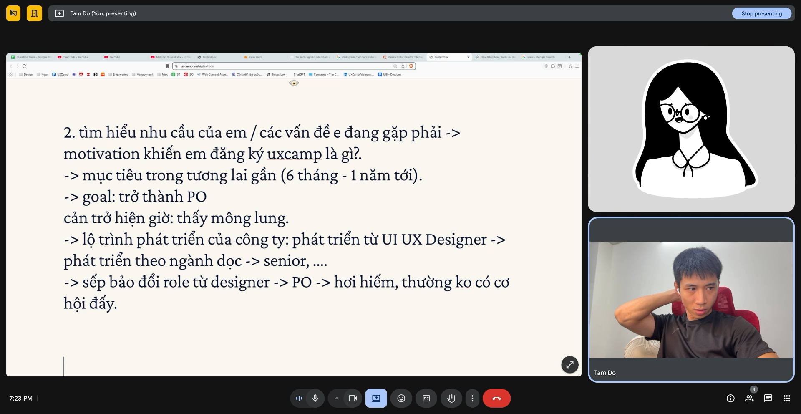
Task: Mute the microphone in the call
Action: click(315, 398)
